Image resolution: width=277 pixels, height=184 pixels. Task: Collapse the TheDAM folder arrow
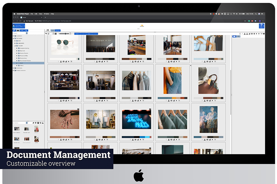tap(15, 46)
